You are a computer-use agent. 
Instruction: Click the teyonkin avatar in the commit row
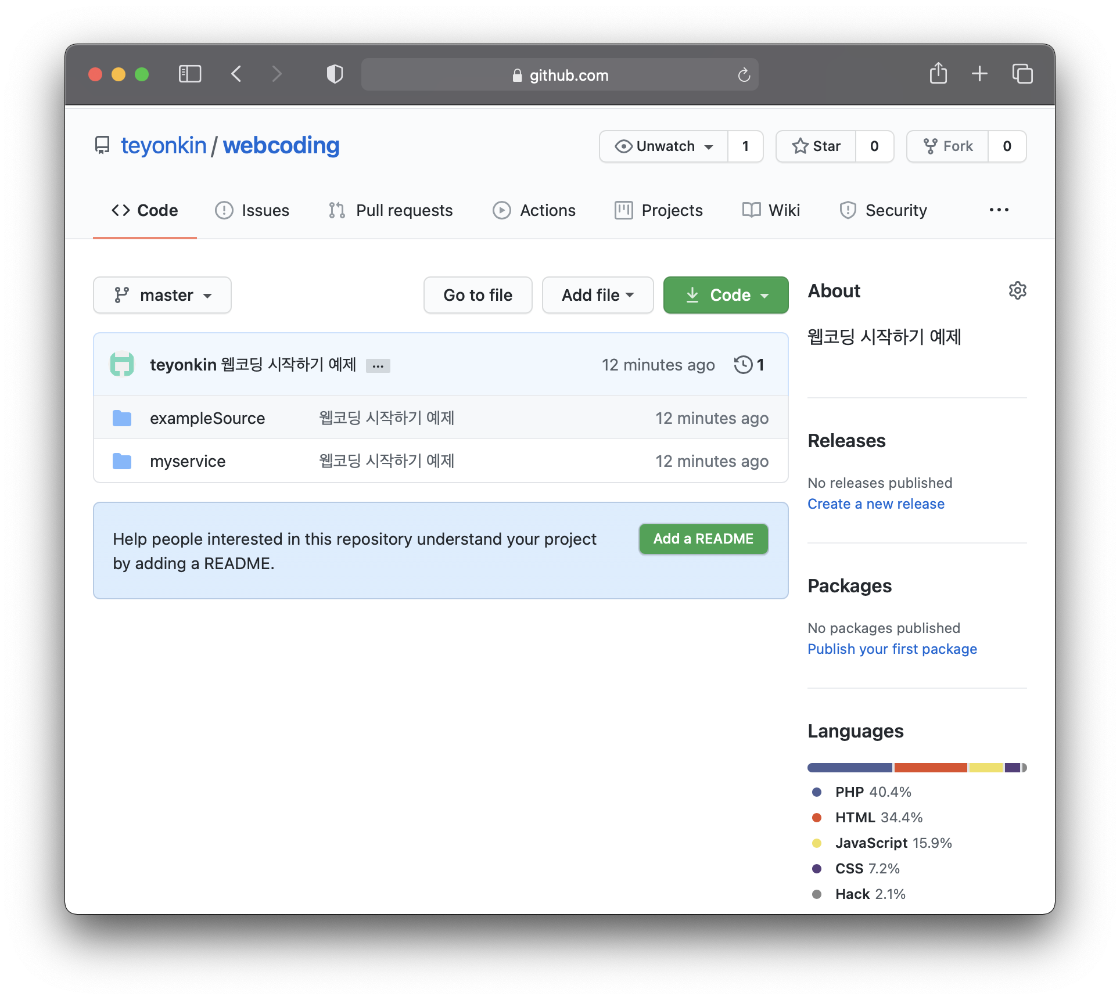(x=122, y=365)
